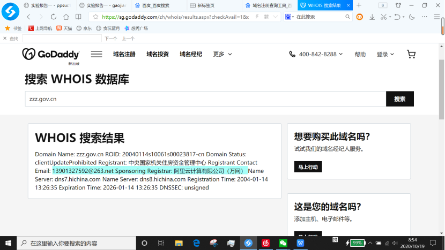This screenshot has height=250, width=445.
Task: Click the volume speaker tray icon
Action: [x=395, y=243]
